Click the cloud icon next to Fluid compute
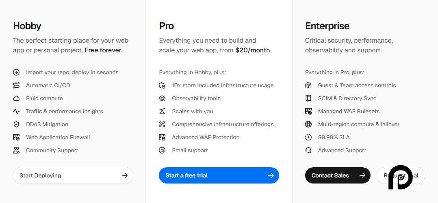438x203 pixels. click(x=16, y=98)
